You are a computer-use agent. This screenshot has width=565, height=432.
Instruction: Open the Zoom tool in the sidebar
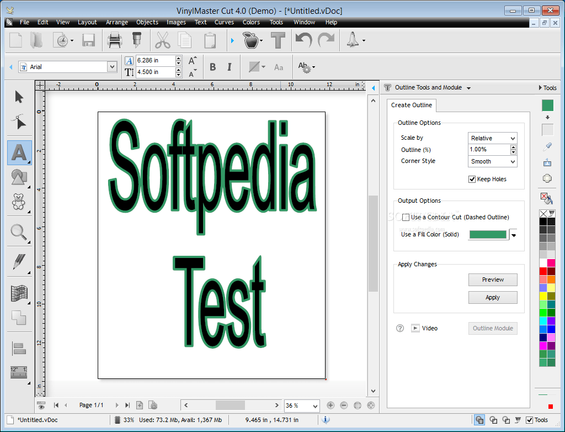[x=18, y=232]
